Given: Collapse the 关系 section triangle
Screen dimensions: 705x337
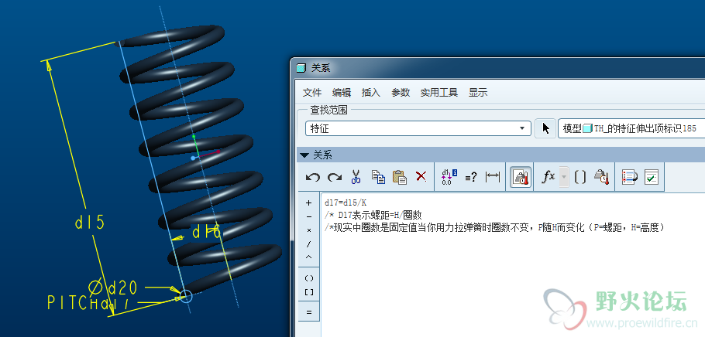Looking at the screenshot, I should point(304,155).
